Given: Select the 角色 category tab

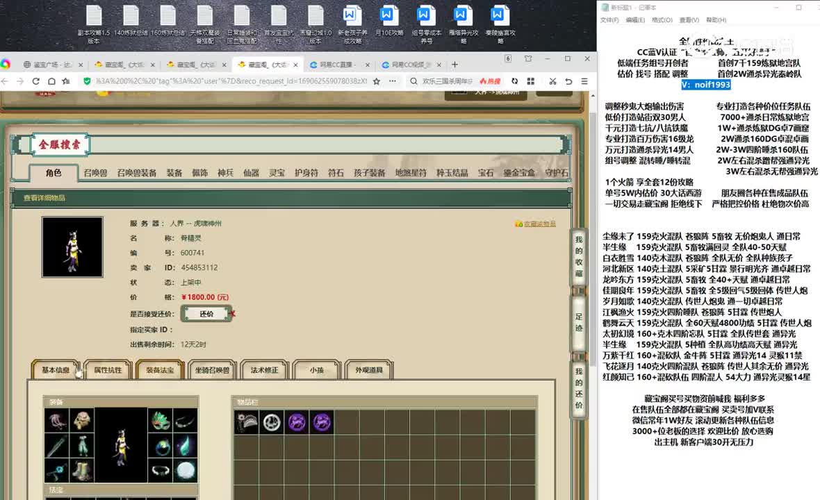Looking at the screenshot, I should click(54, 173).
